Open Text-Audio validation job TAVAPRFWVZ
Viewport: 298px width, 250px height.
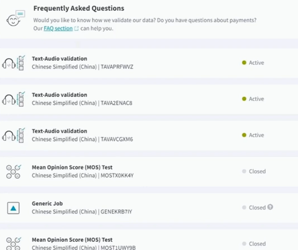click(x=59, y=59)
